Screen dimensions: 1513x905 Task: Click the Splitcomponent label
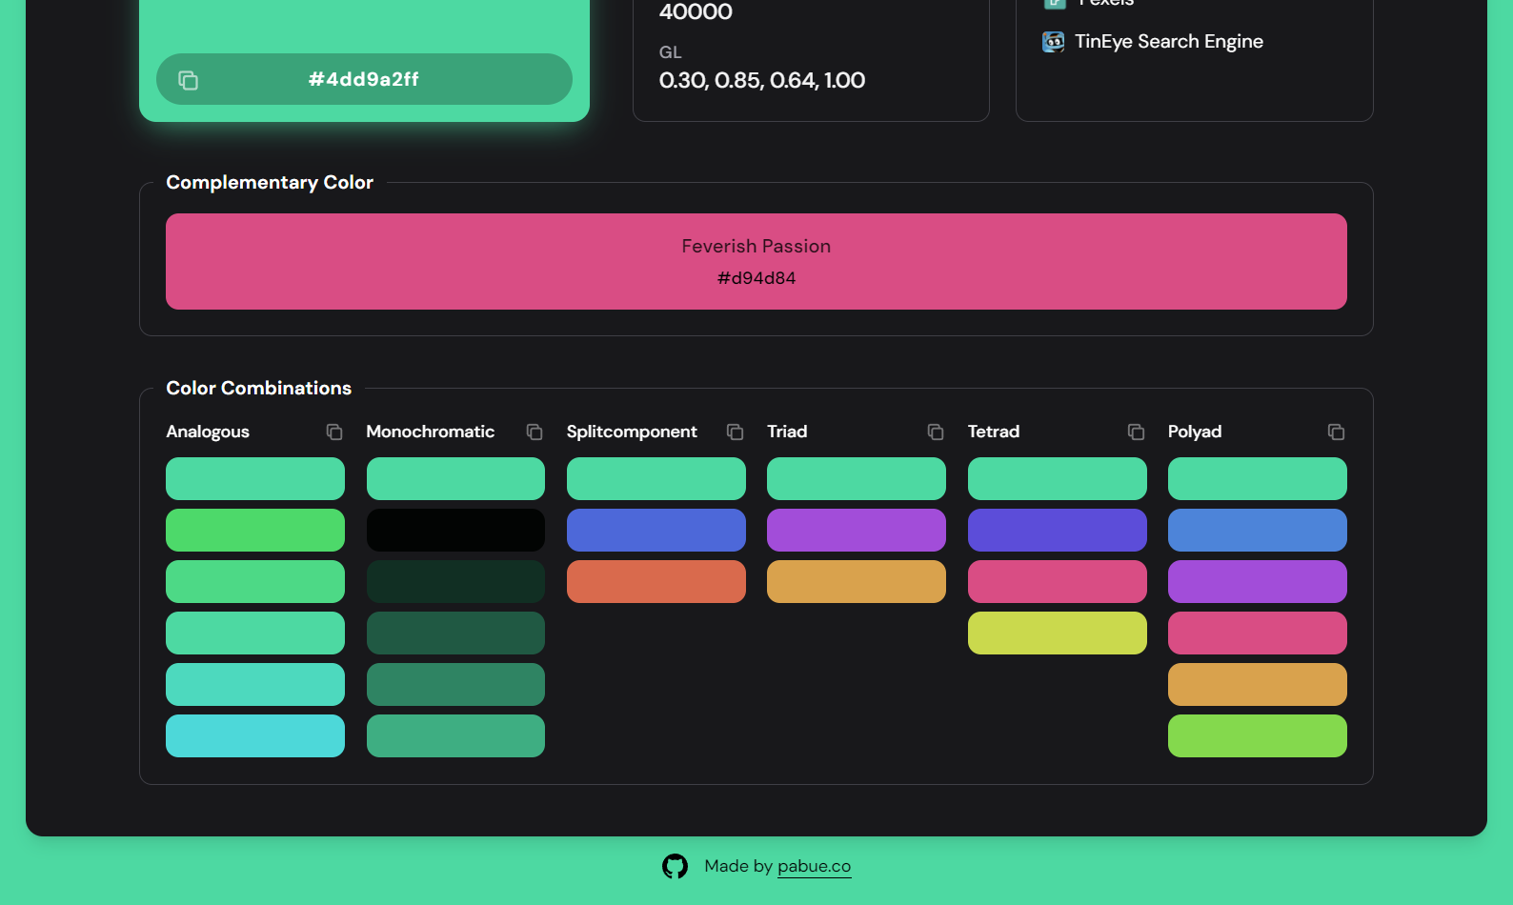[632, 432]
